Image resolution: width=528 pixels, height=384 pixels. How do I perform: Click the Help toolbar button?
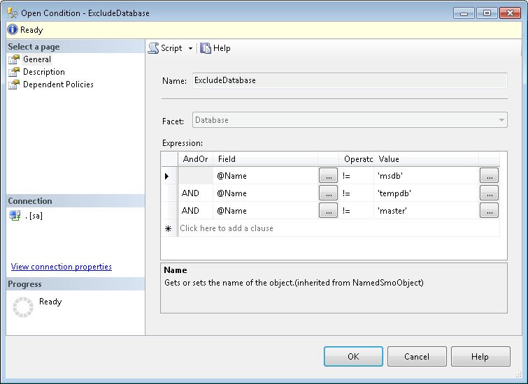[215, 48]
